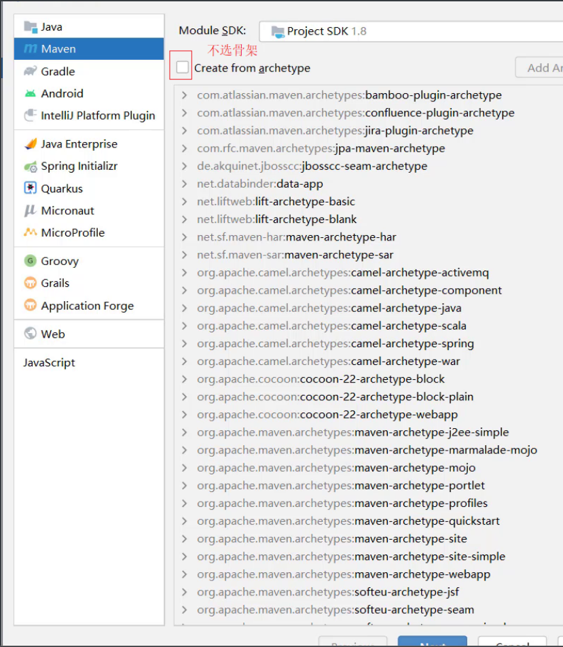Screen dimensions: 563x647
Task: Select maven-archetype-sar row
Action: [x=369, y=255]
